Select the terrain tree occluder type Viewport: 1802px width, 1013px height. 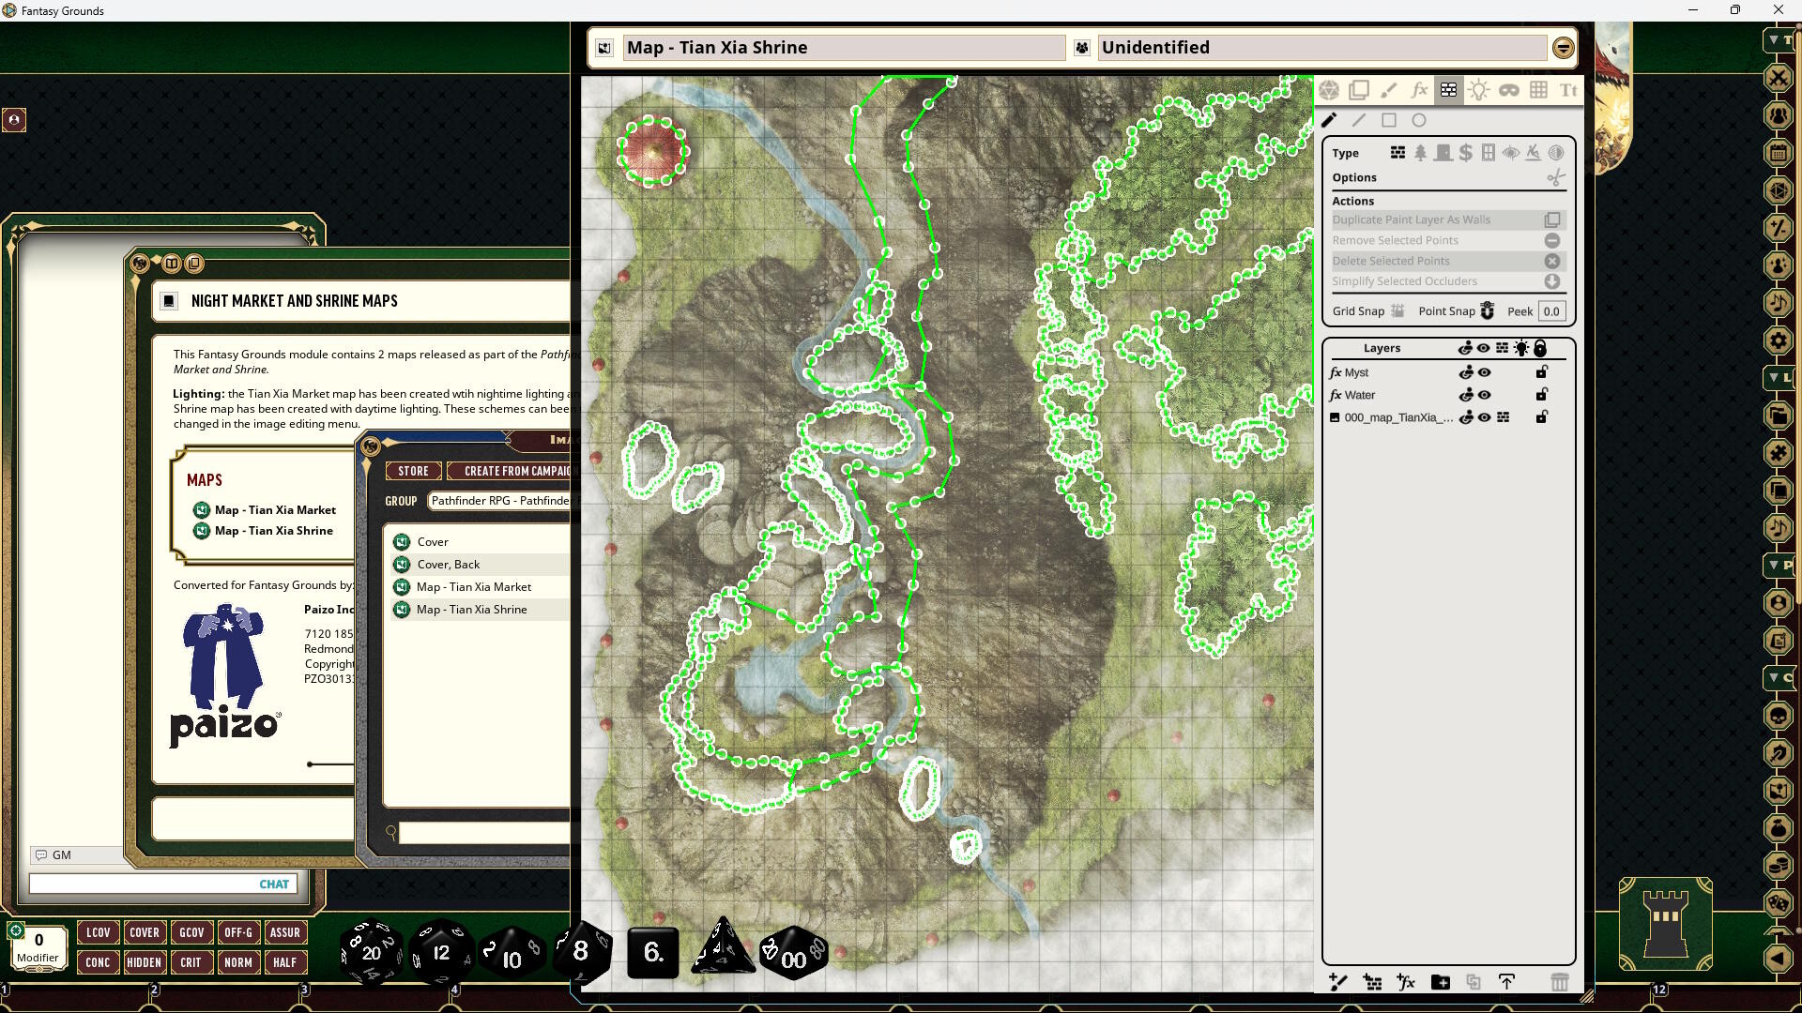[x=1420, y=153]
